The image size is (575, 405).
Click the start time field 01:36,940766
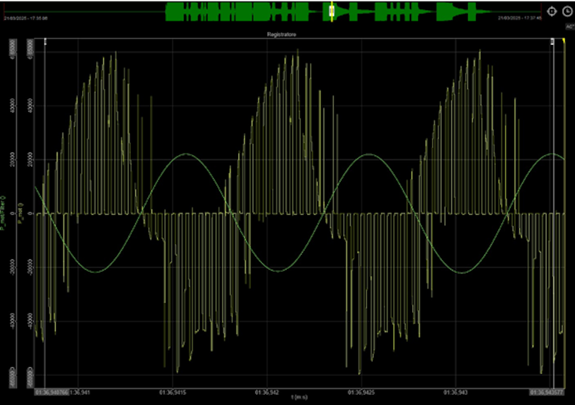pos(52,393)
